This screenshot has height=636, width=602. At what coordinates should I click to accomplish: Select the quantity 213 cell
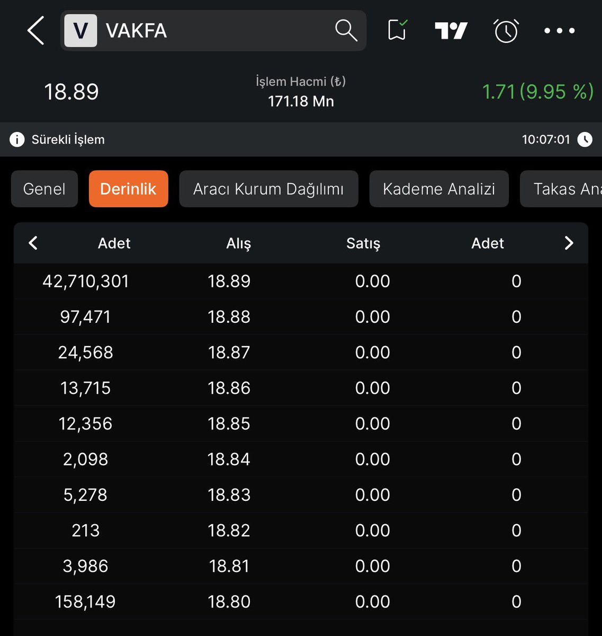coord(86,530)
